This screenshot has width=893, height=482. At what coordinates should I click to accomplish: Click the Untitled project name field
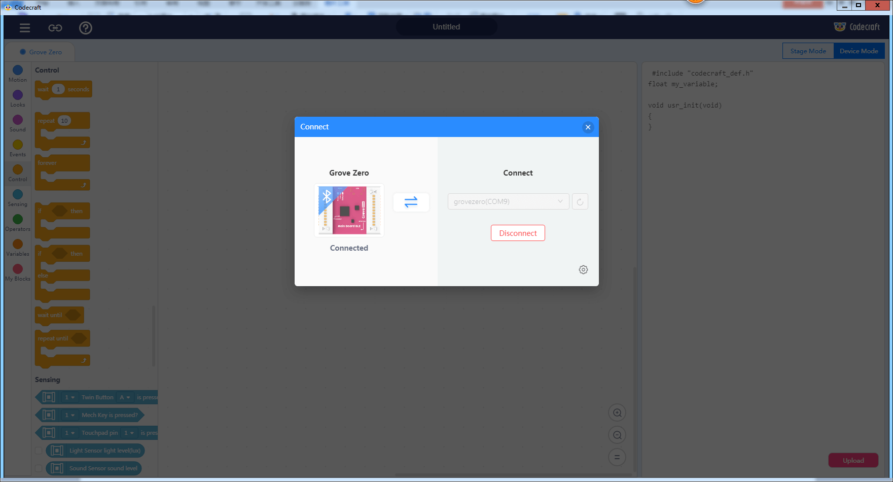coord(446,27)
